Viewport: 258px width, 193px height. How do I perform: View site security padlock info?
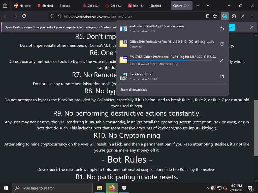click(x=59, y=16)
